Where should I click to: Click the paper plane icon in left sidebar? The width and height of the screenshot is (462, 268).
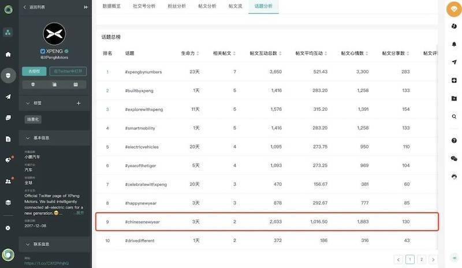(x=8, y=96)
